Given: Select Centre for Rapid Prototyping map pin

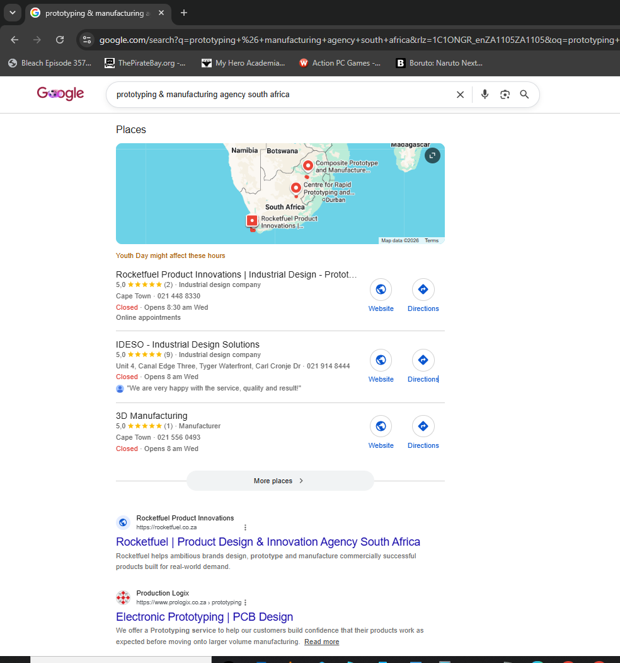Looking at the screenshot, I should point(296,188).
